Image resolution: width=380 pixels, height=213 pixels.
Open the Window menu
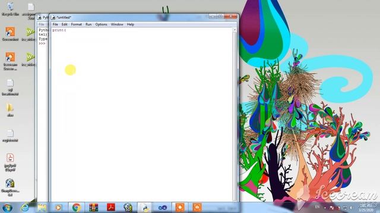click(x=117, y=24)
